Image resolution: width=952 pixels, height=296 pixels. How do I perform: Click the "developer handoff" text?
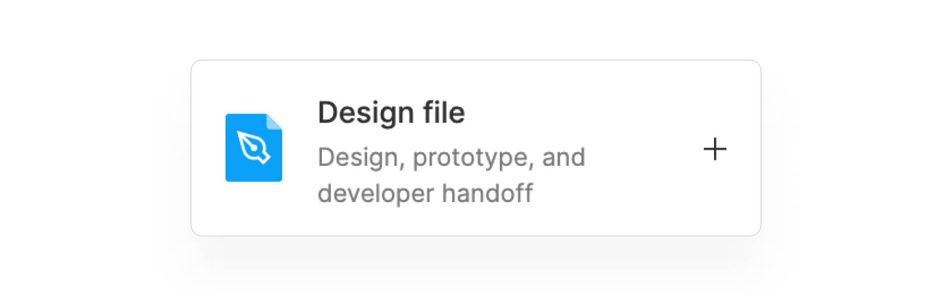click(x=425, y=193)
